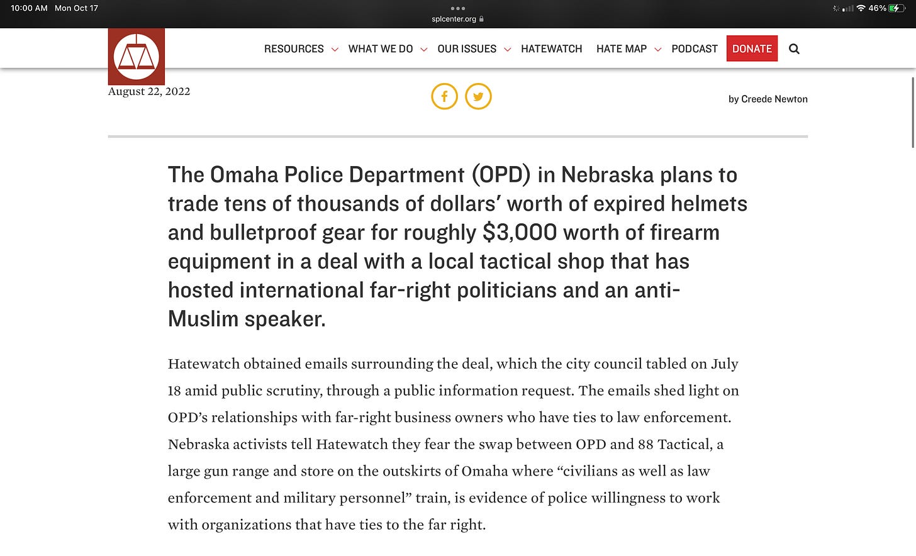
Task: Click the red DONATE button
Action: (752, 48)
